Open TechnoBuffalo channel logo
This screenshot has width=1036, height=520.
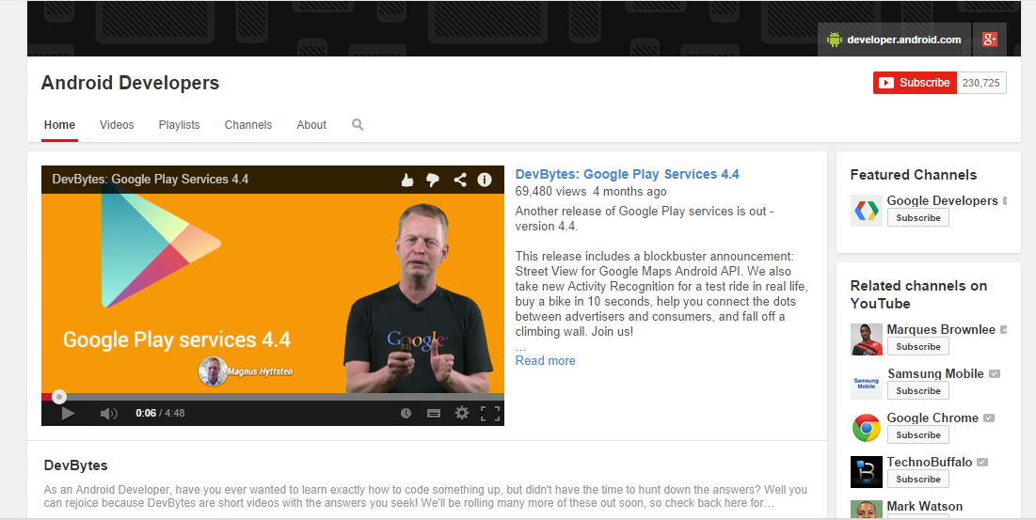(867, 472)
